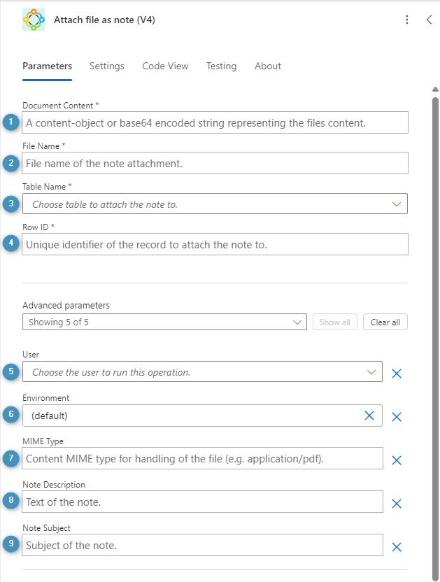The height and width of the screenshot is (582, 440).
Task: Open the Code View tab
Action: coord(165,66)
